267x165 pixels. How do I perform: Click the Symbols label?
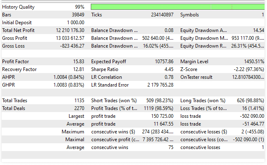189,15
